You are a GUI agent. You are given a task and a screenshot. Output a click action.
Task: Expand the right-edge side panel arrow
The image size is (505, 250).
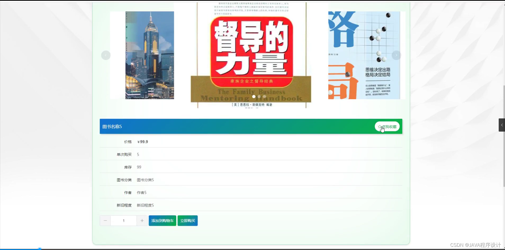click(502, 125)
